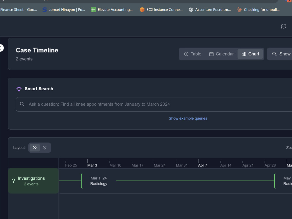Image resolution: width=292 pixels, height=219 pixels.
Task: Open the Mar 1, 24 Radiology event
Action: pyautogui.click(x=99, y=181)
